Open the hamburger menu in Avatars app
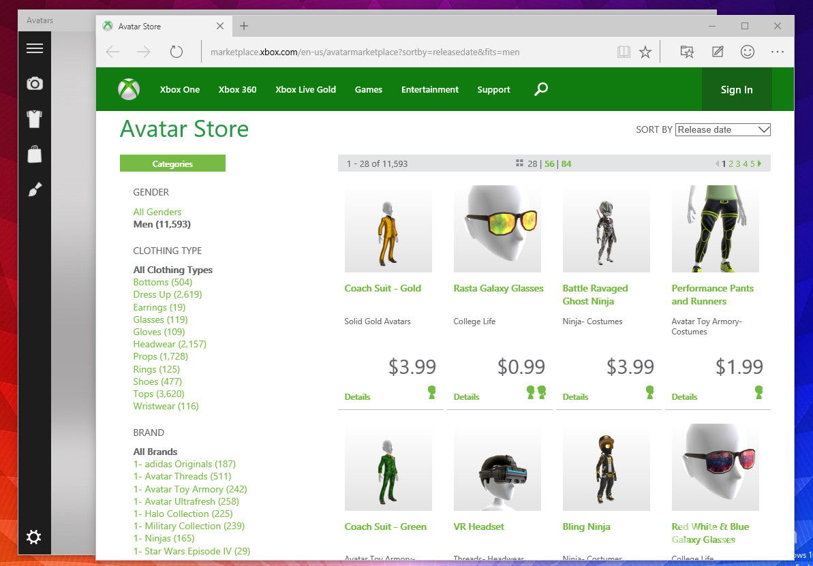Screen dimensions: 813x566 pyautogui.click(x=35, y=48)
